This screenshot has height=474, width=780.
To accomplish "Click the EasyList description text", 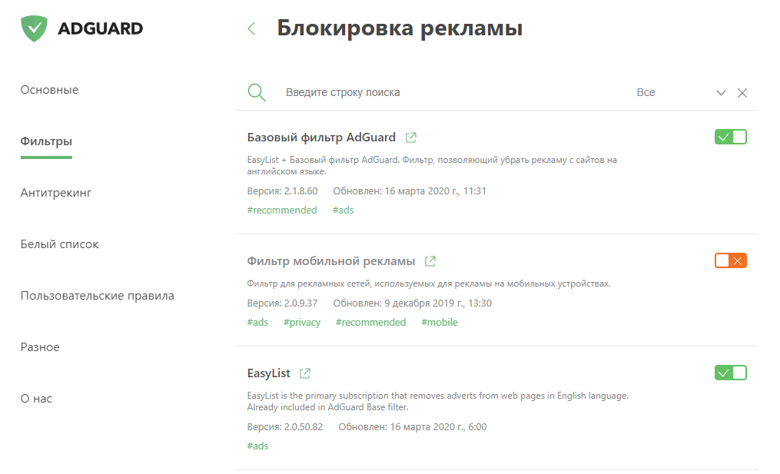I will (x=438, y=401).
